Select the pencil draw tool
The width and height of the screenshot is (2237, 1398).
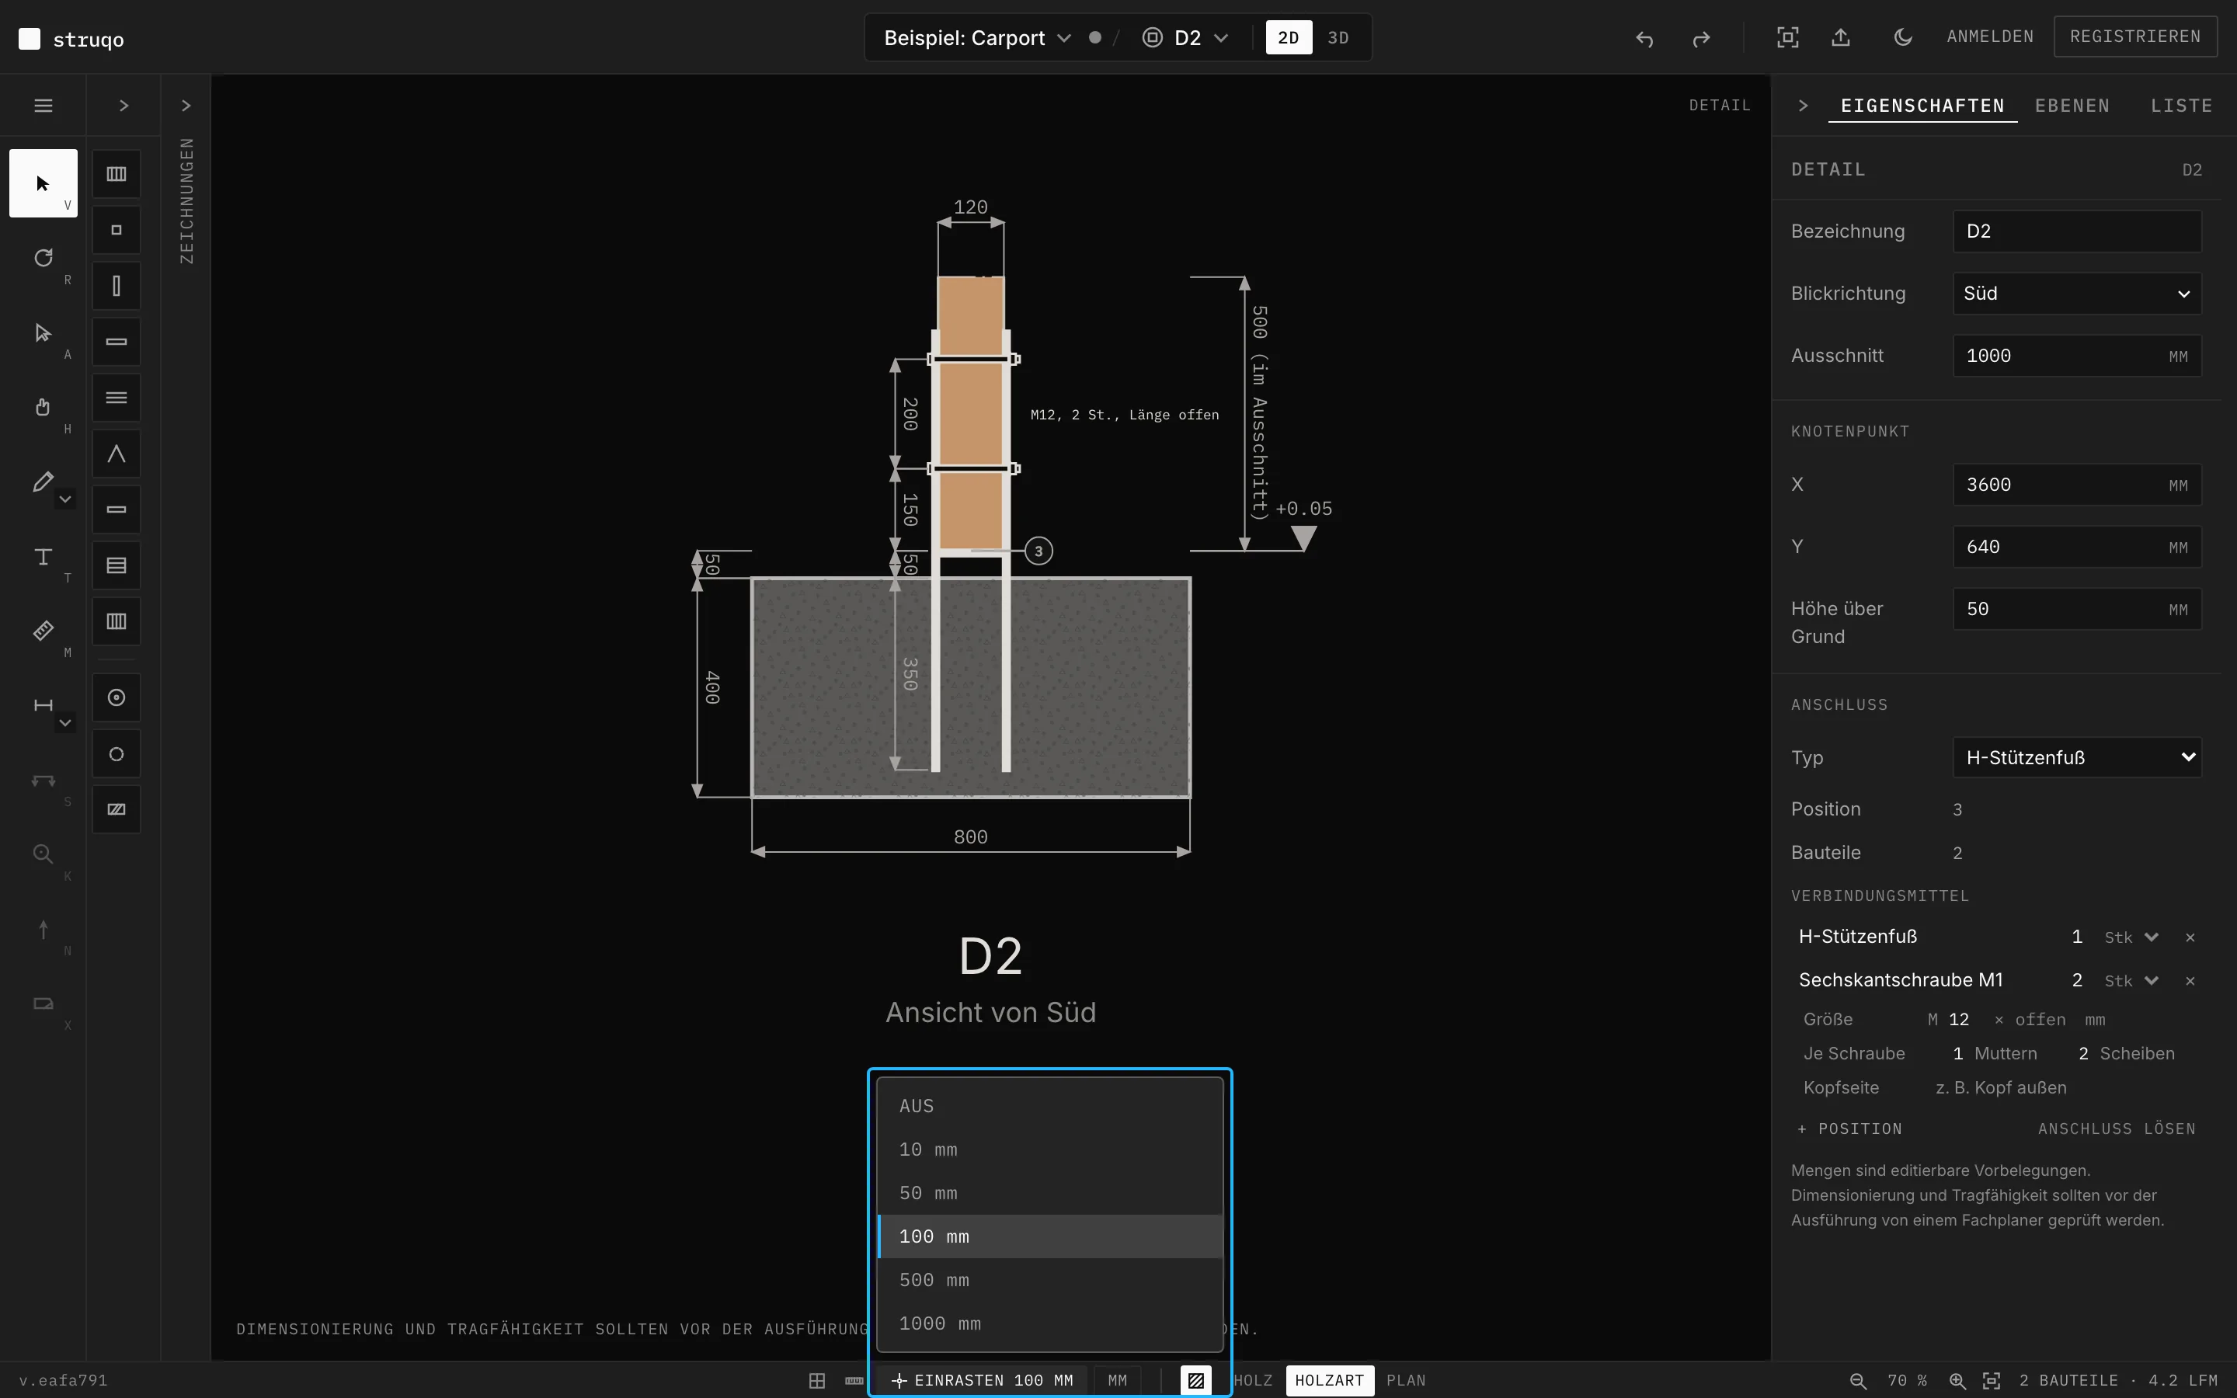(43, 482)
